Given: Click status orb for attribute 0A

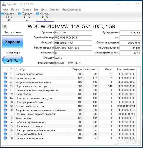Looking at the screenshot, I should 5,98.
